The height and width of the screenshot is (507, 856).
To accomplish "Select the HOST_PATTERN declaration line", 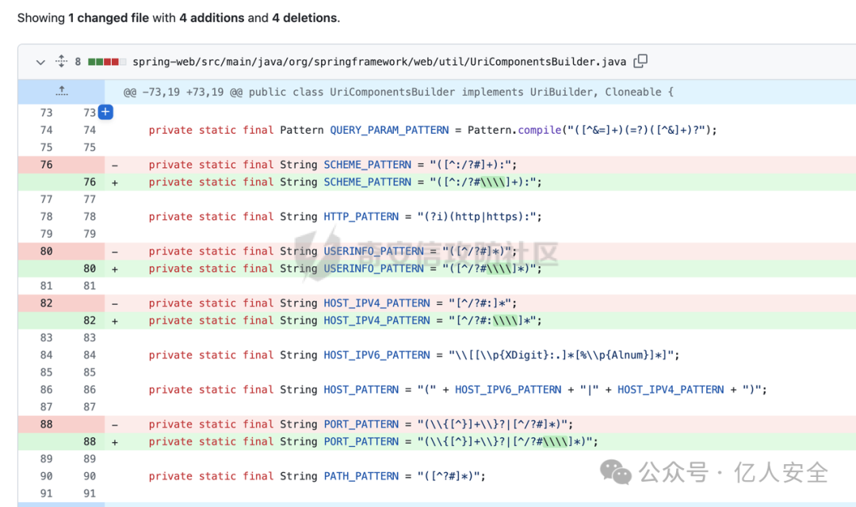I will tap(457, 390).
